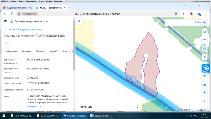This screenshot has width=211, height=119.
Task: Open Поиск menu in SAUMI window
Action: coord(21,1)
